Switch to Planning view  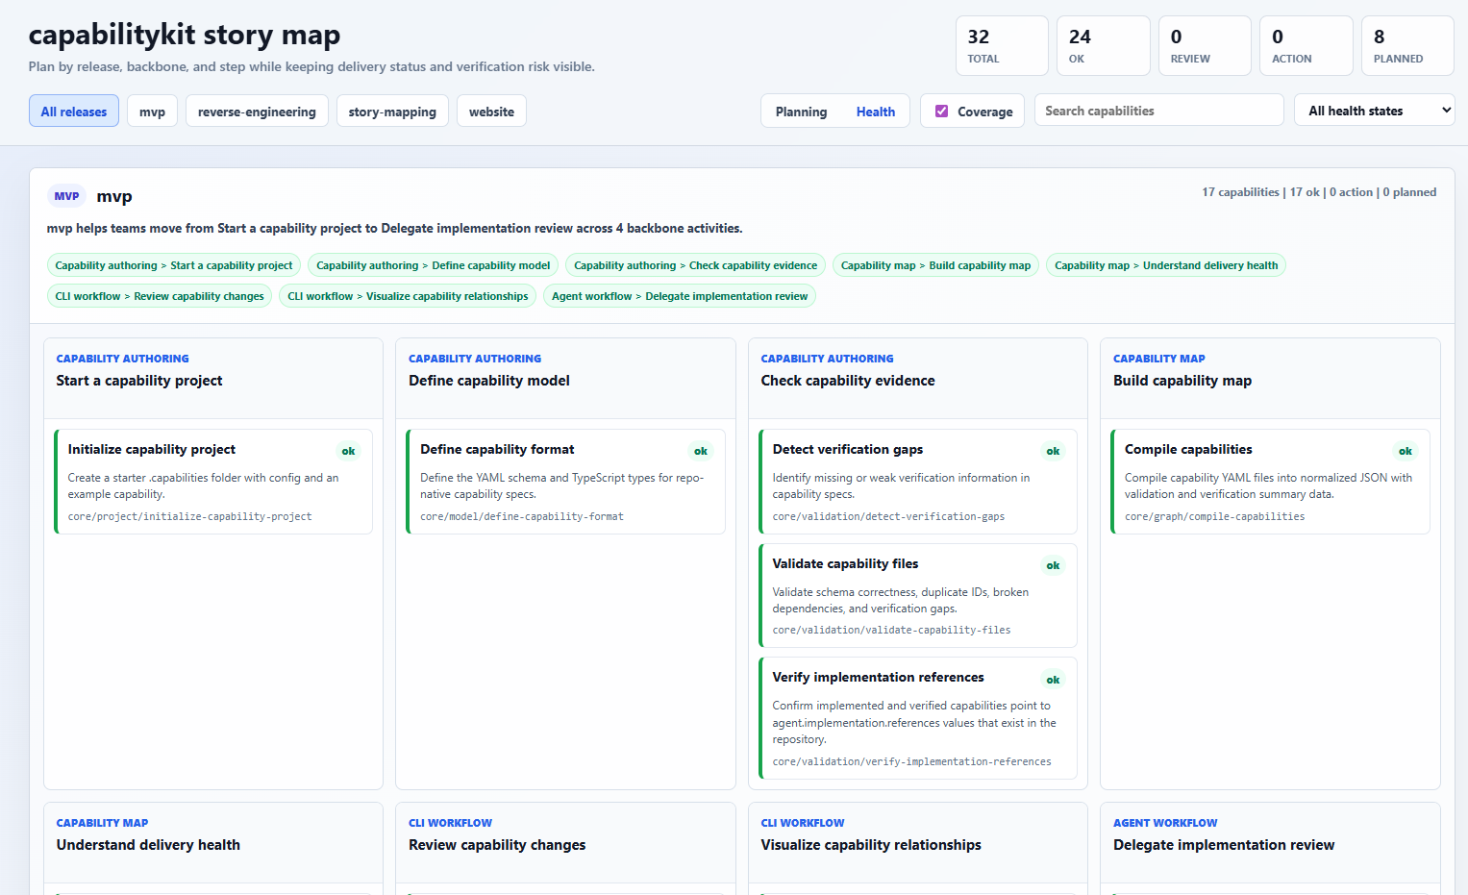pyautogui.click(x=801, y=112)
